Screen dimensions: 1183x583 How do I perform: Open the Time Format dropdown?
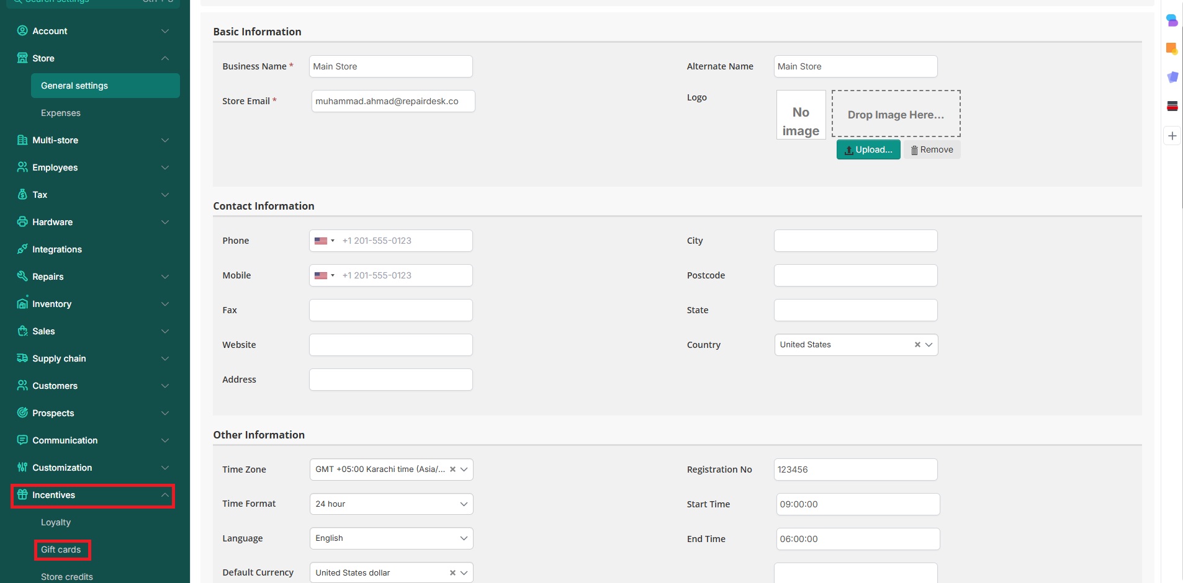click(391, 504)
